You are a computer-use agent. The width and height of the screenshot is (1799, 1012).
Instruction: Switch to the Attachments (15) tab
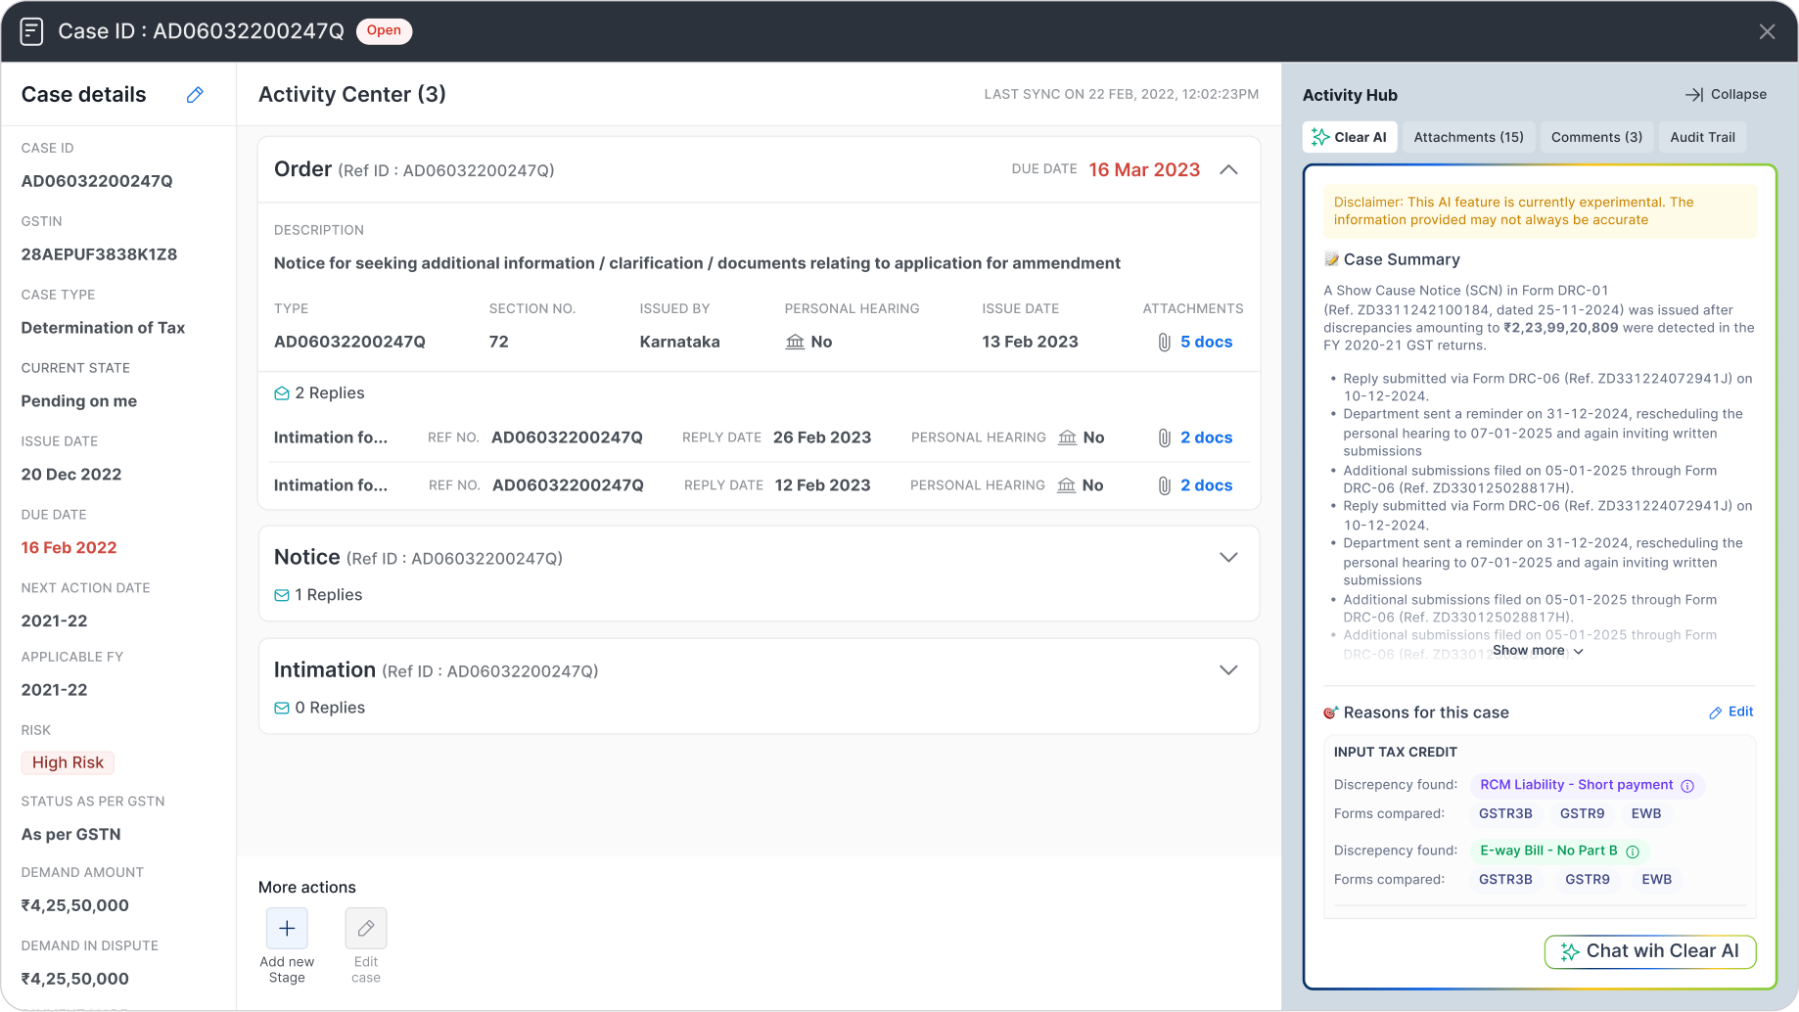click(x=1468, y=137)
